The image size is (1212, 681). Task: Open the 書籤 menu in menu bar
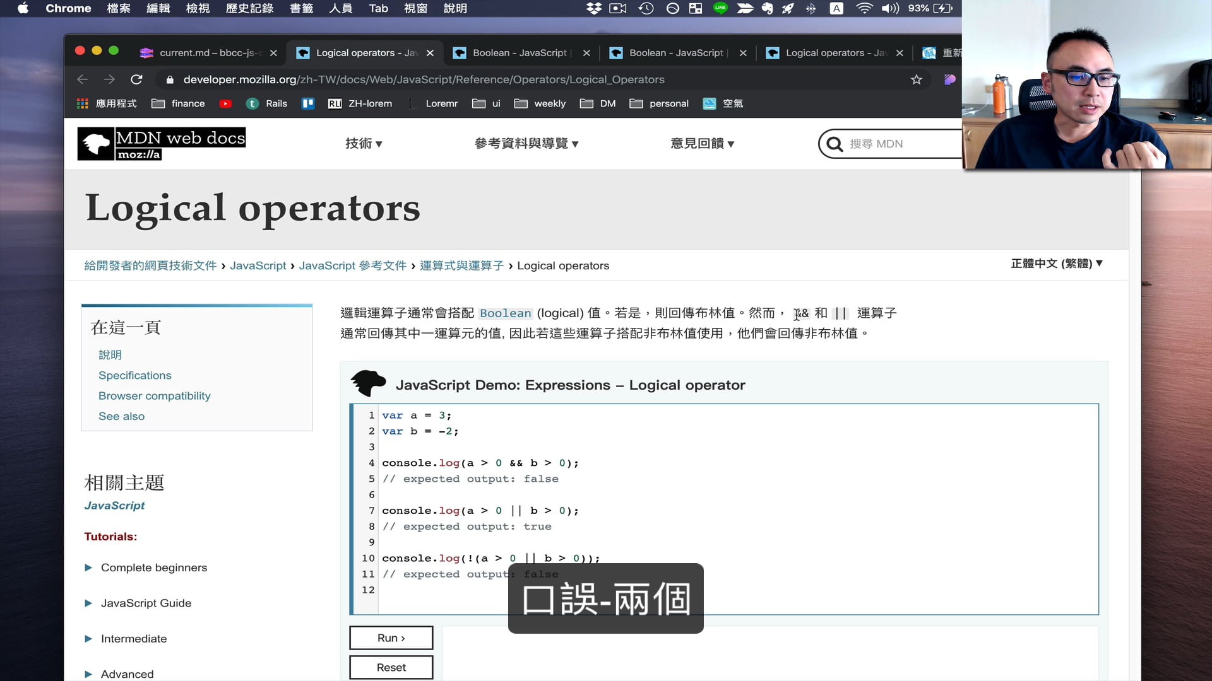click(x=301, y=8)
